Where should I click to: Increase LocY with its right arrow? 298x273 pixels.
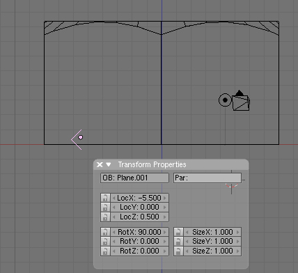pos(165,208)
